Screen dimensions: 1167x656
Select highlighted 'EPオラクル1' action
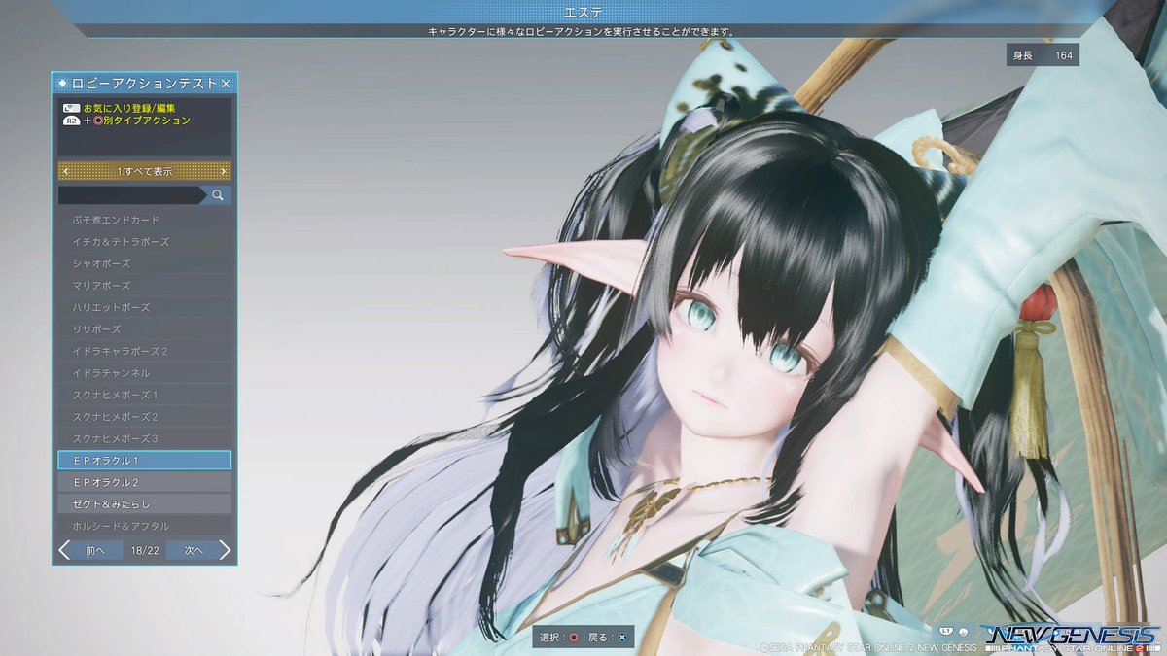[x=145, y=460]
